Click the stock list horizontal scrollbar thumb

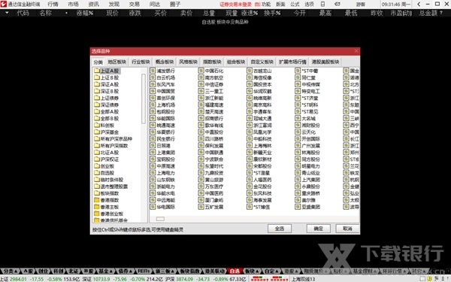[x=160, y=219]
